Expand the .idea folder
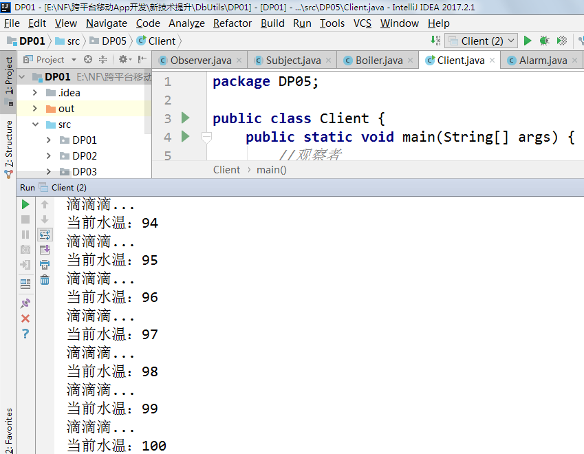The image size is (584, 454). (x=35, y=92)
